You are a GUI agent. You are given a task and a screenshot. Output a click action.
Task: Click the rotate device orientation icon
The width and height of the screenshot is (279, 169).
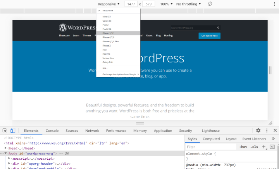pos(210,4)
